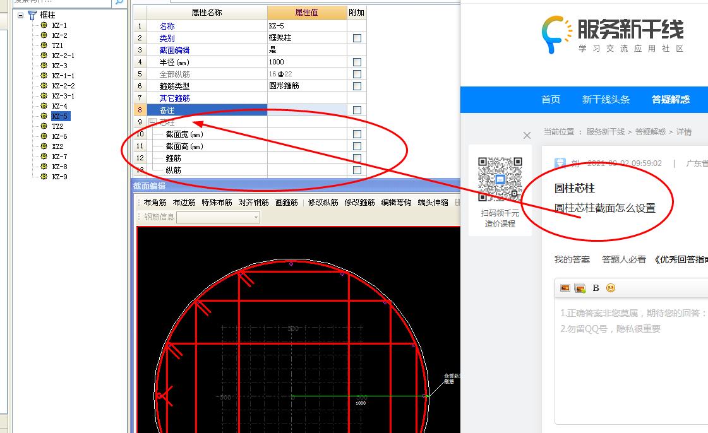Screen dimensions: 708x433
Task: Click the gear icon beside XZ2
Action: [x=44, y=146]
